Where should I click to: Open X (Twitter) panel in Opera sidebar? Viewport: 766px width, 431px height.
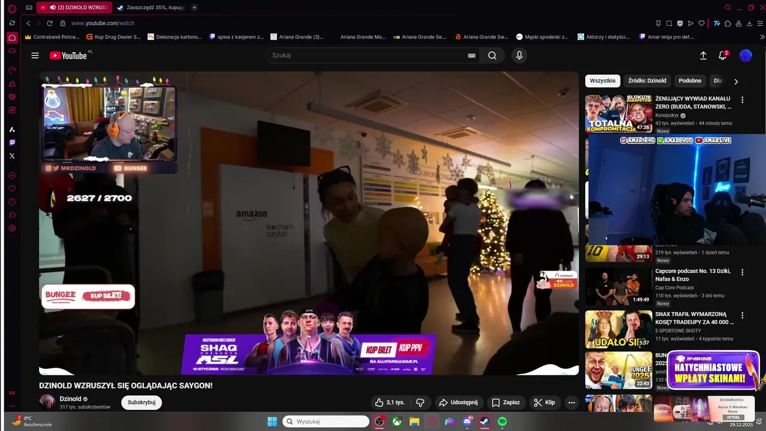[x=12, y=156]
